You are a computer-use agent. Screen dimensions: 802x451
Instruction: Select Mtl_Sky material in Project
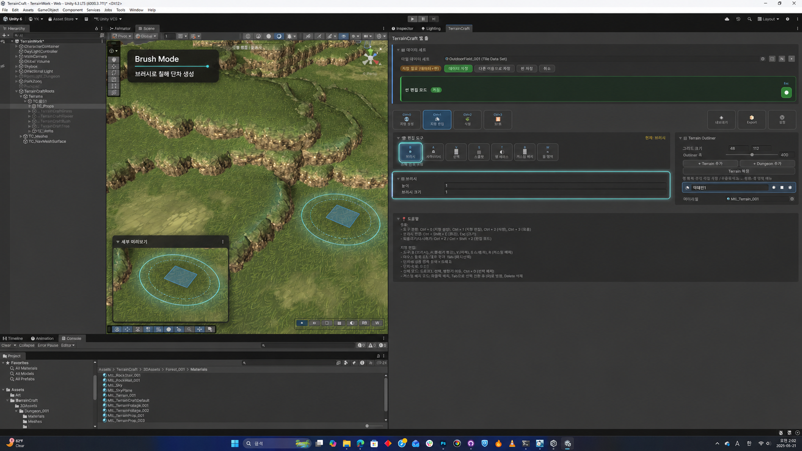click(x=115, y=385)
